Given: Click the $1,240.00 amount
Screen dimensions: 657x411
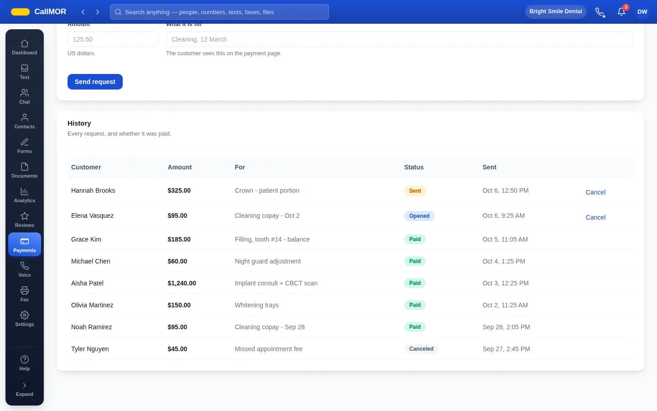Looking at the screenshot, I should 182,283.
